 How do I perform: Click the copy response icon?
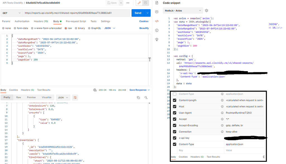tap(138, 97)
